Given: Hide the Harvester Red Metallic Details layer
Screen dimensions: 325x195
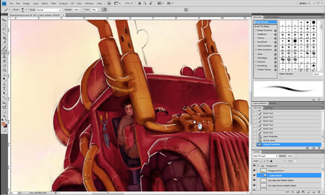Looking at the screenshot, I should pos(255,180).
